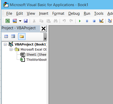The width and height of the screenshot is (113, 104).
Task: Open Insert object dropdown arrow
Action: point(20,21)
